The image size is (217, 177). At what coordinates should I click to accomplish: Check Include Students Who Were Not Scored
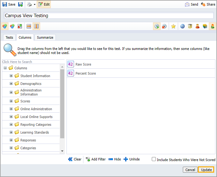[154, 159]
